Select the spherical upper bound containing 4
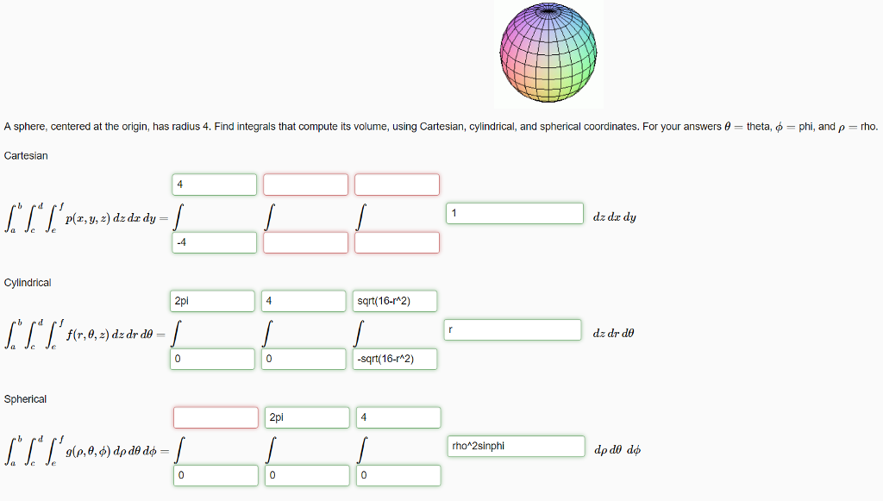The width and height of the screenshot is (883, 501). tap(398, 417)
